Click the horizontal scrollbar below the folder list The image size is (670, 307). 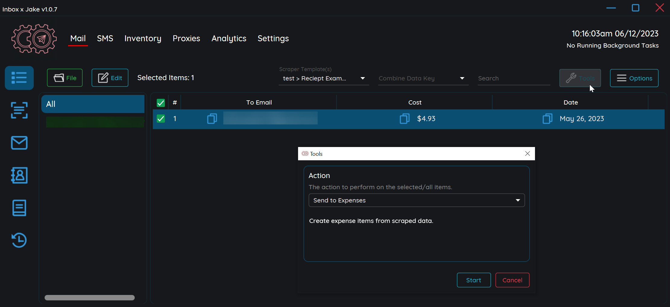(x=89, y=297)
